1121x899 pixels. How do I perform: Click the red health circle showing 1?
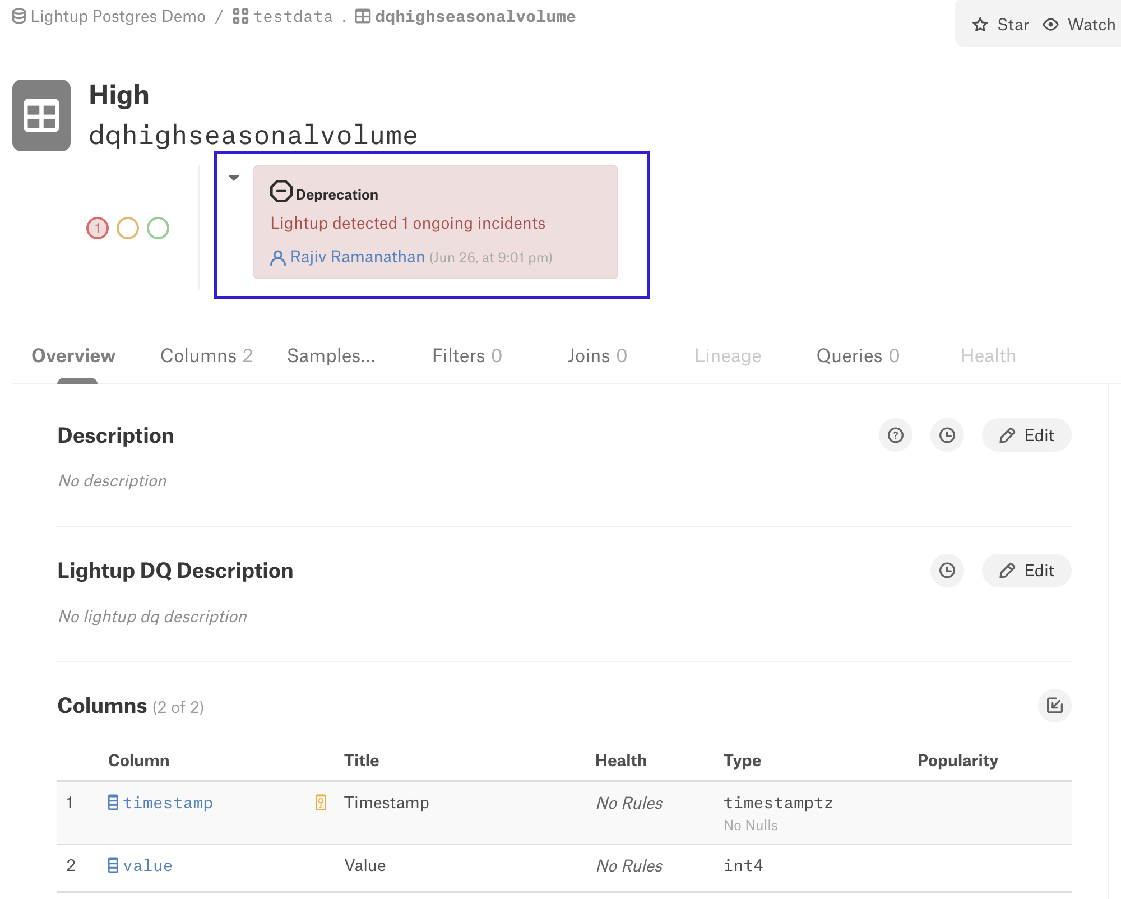click(x=98, y=228)
